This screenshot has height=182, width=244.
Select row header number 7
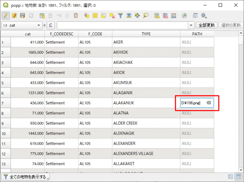[5, 103]
